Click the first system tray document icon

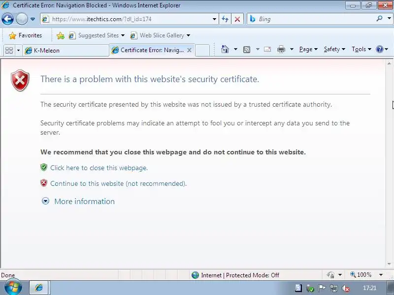[298, 288]
